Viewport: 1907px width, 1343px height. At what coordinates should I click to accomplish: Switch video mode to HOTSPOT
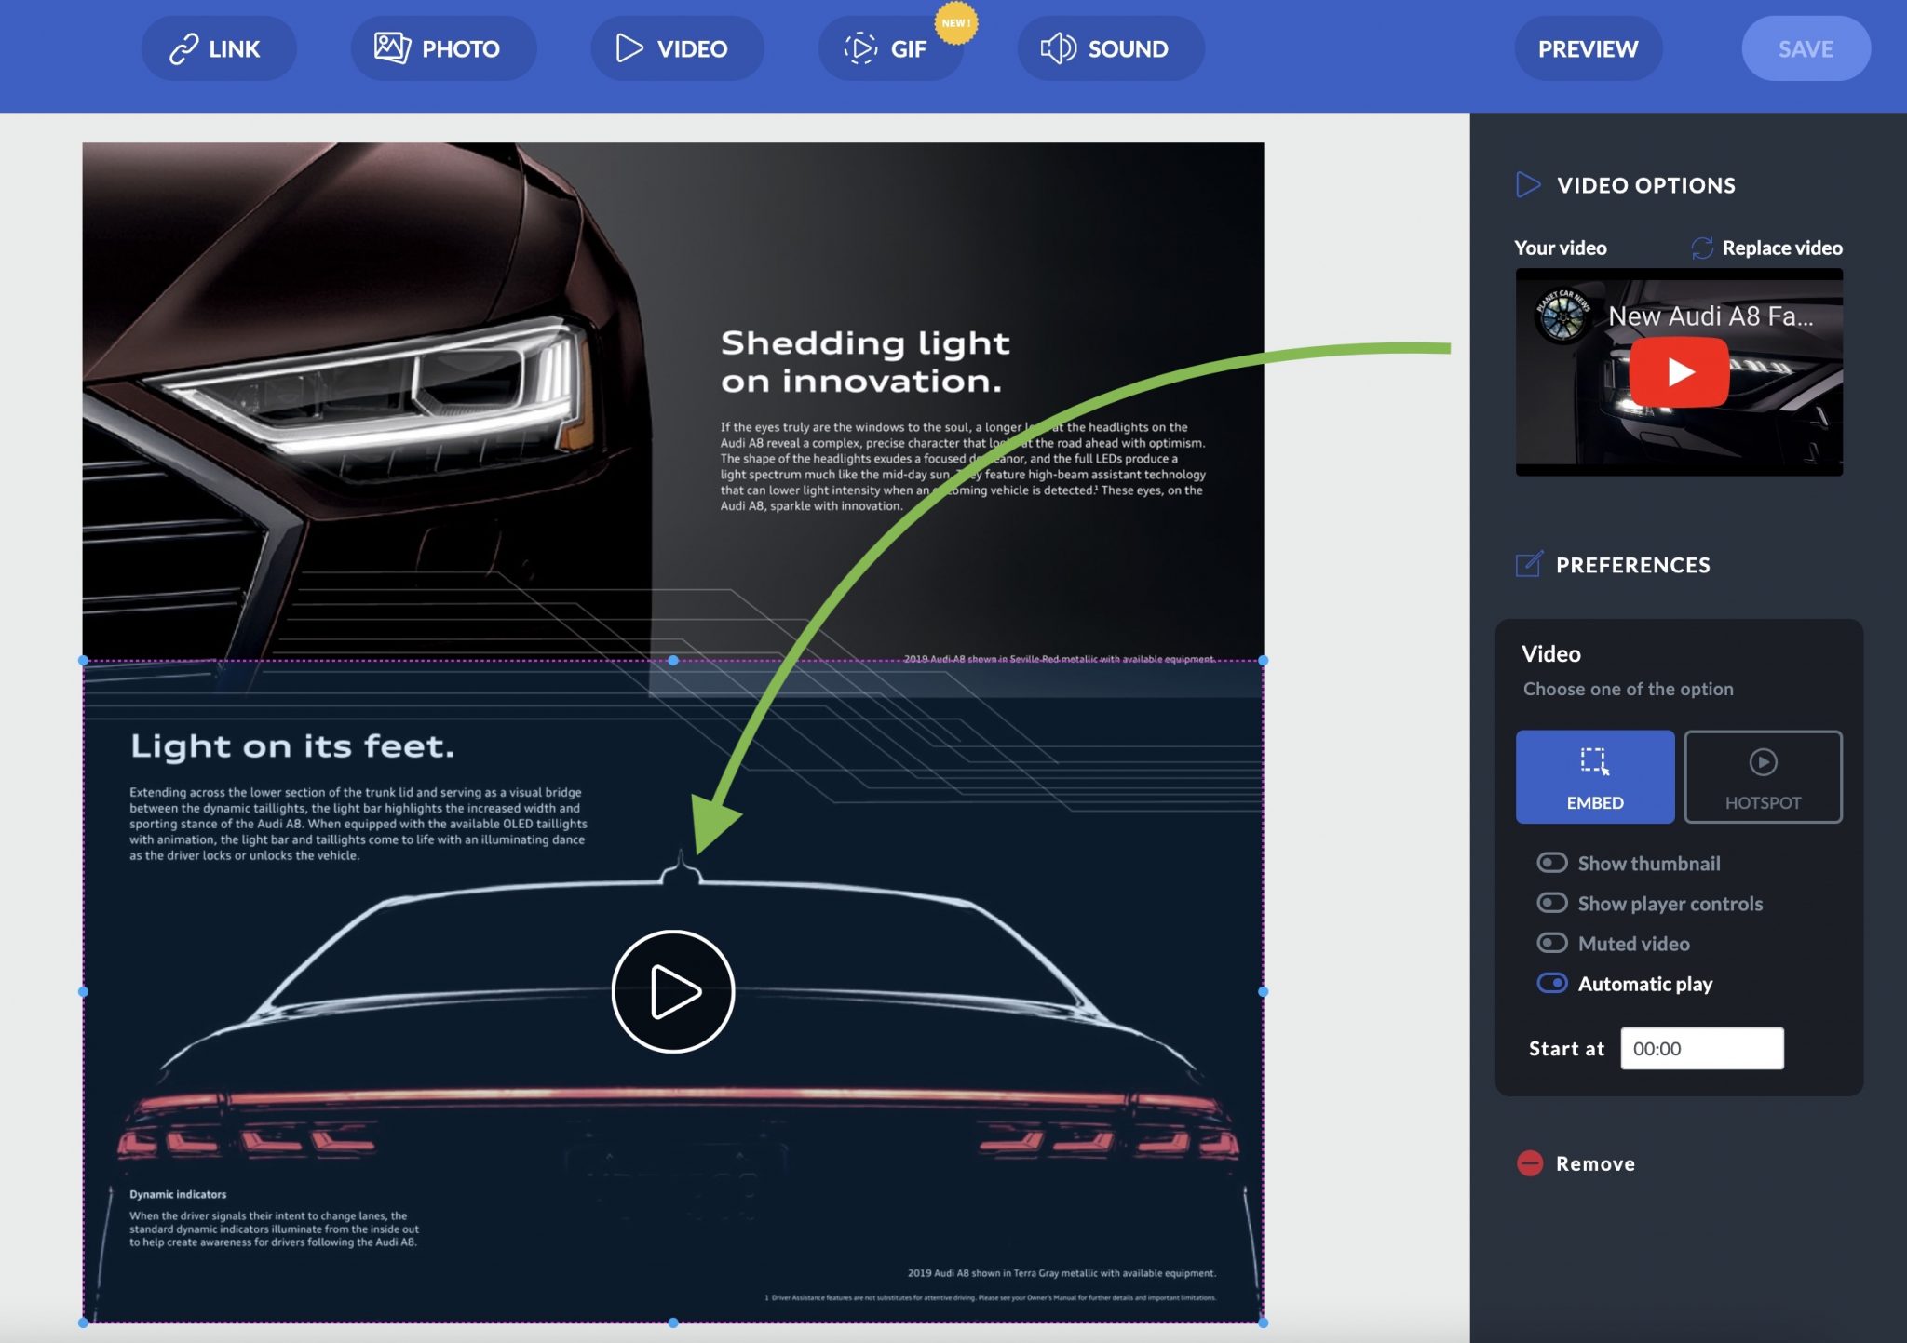pos(1763,777)
